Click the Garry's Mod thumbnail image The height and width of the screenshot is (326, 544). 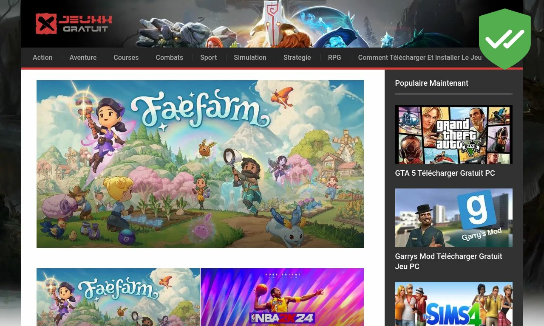[453, 218]
